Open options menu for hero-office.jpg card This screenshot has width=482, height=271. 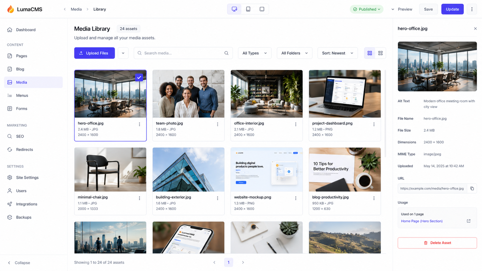pyautogui.click(x=140, y=124)
